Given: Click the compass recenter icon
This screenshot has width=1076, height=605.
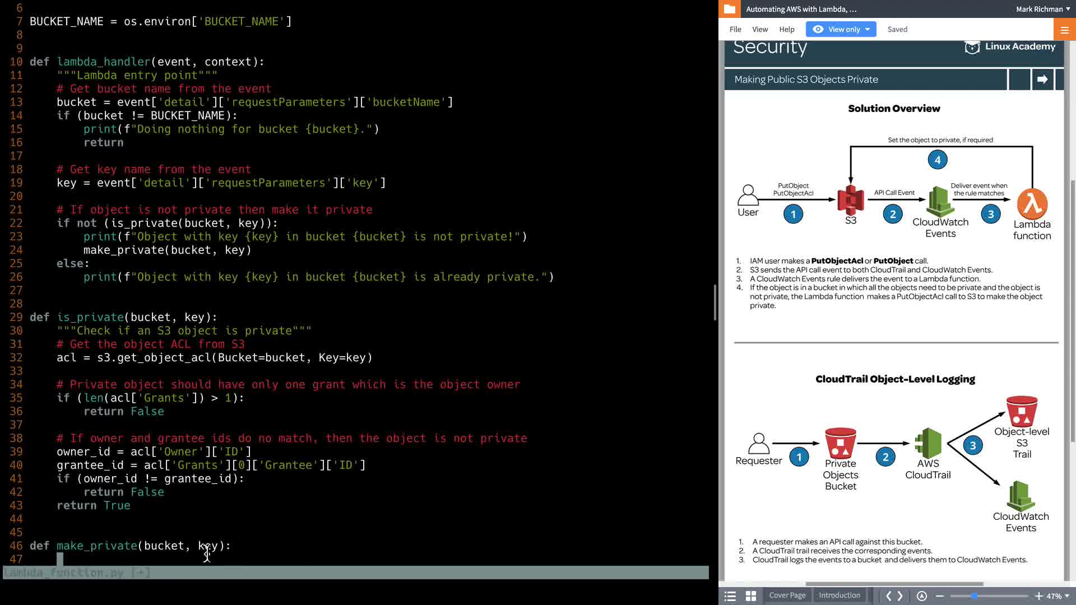Looking at the screenshot, I should click(x=922, y=596).
